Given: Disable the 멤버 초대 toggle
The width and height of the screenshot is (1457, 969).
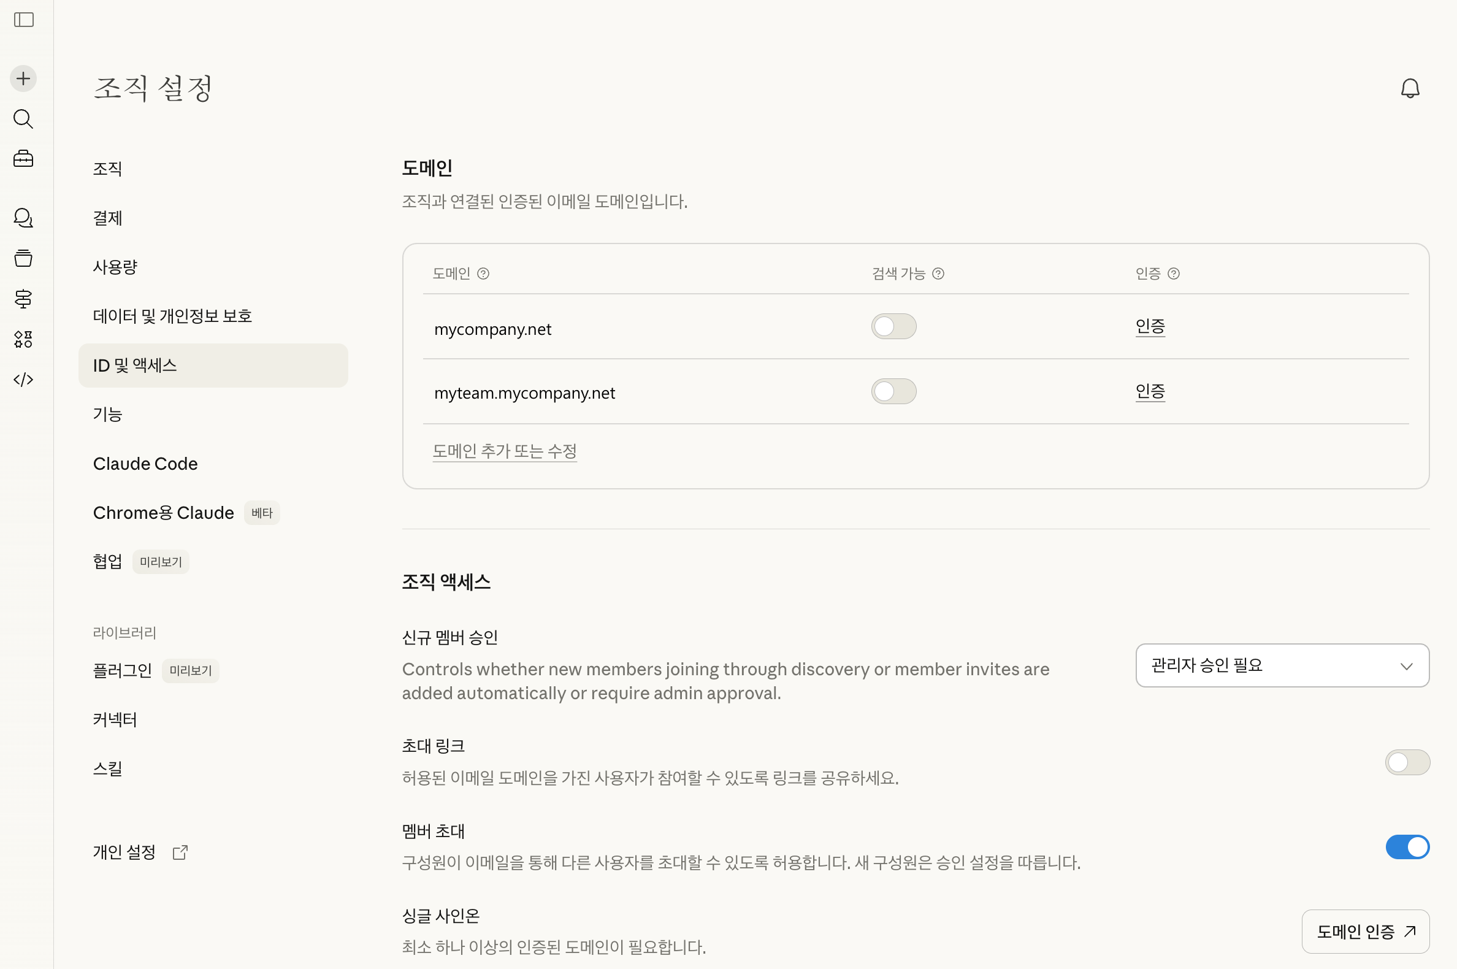Looking at the screenshot, I should [1407, 846].
